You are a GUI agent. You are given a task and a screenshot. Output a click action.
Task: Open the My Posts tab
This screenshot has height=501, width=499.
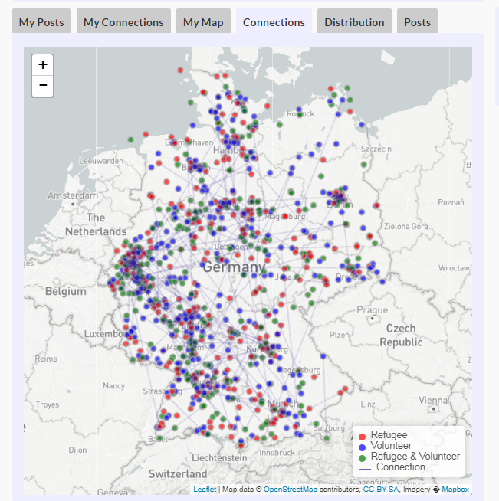pos(41,22)
